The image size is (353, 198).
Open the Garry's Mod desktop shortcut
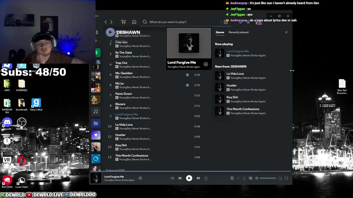click(x=36, y=105)
